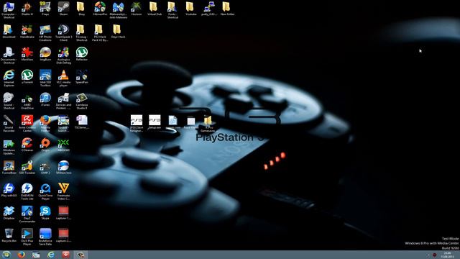The height and width of the screenshot is (259, 460).
Task: Open Bruteforce Save Data shortcut
Action: coord(45,237)
